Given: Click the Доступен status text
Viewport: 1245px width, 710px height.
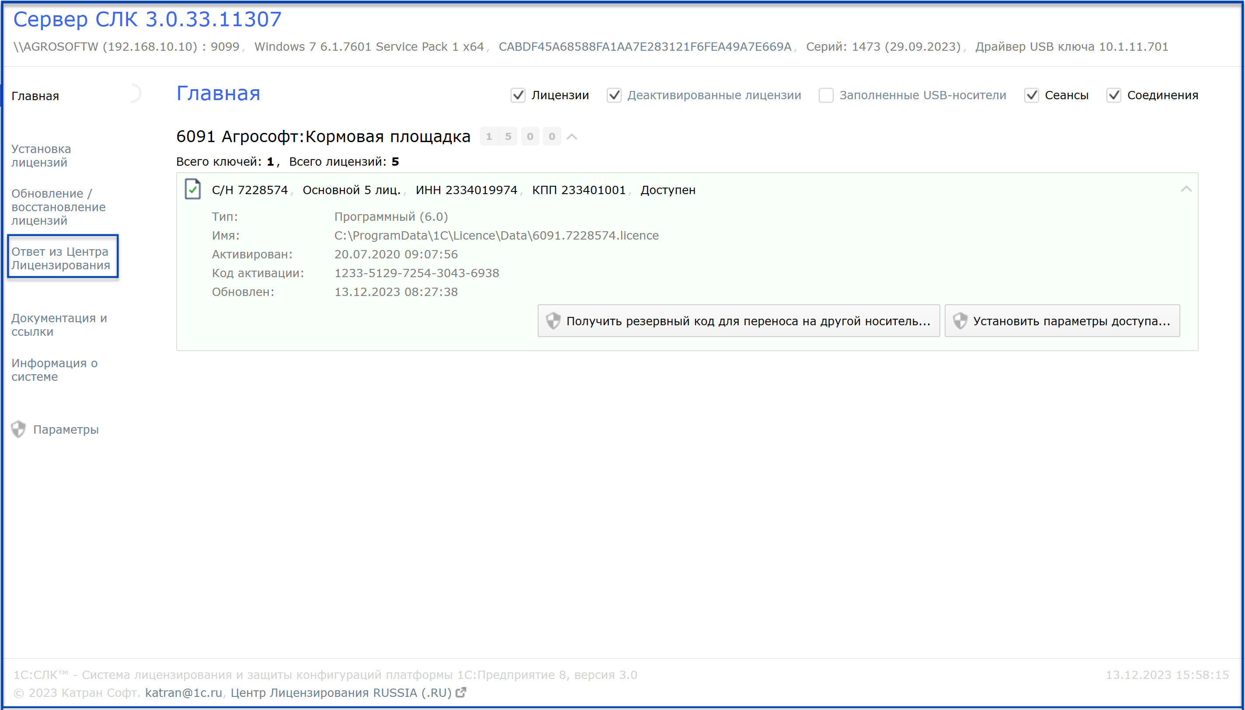Looking at the screenshot, I should (x=668, y=190).
